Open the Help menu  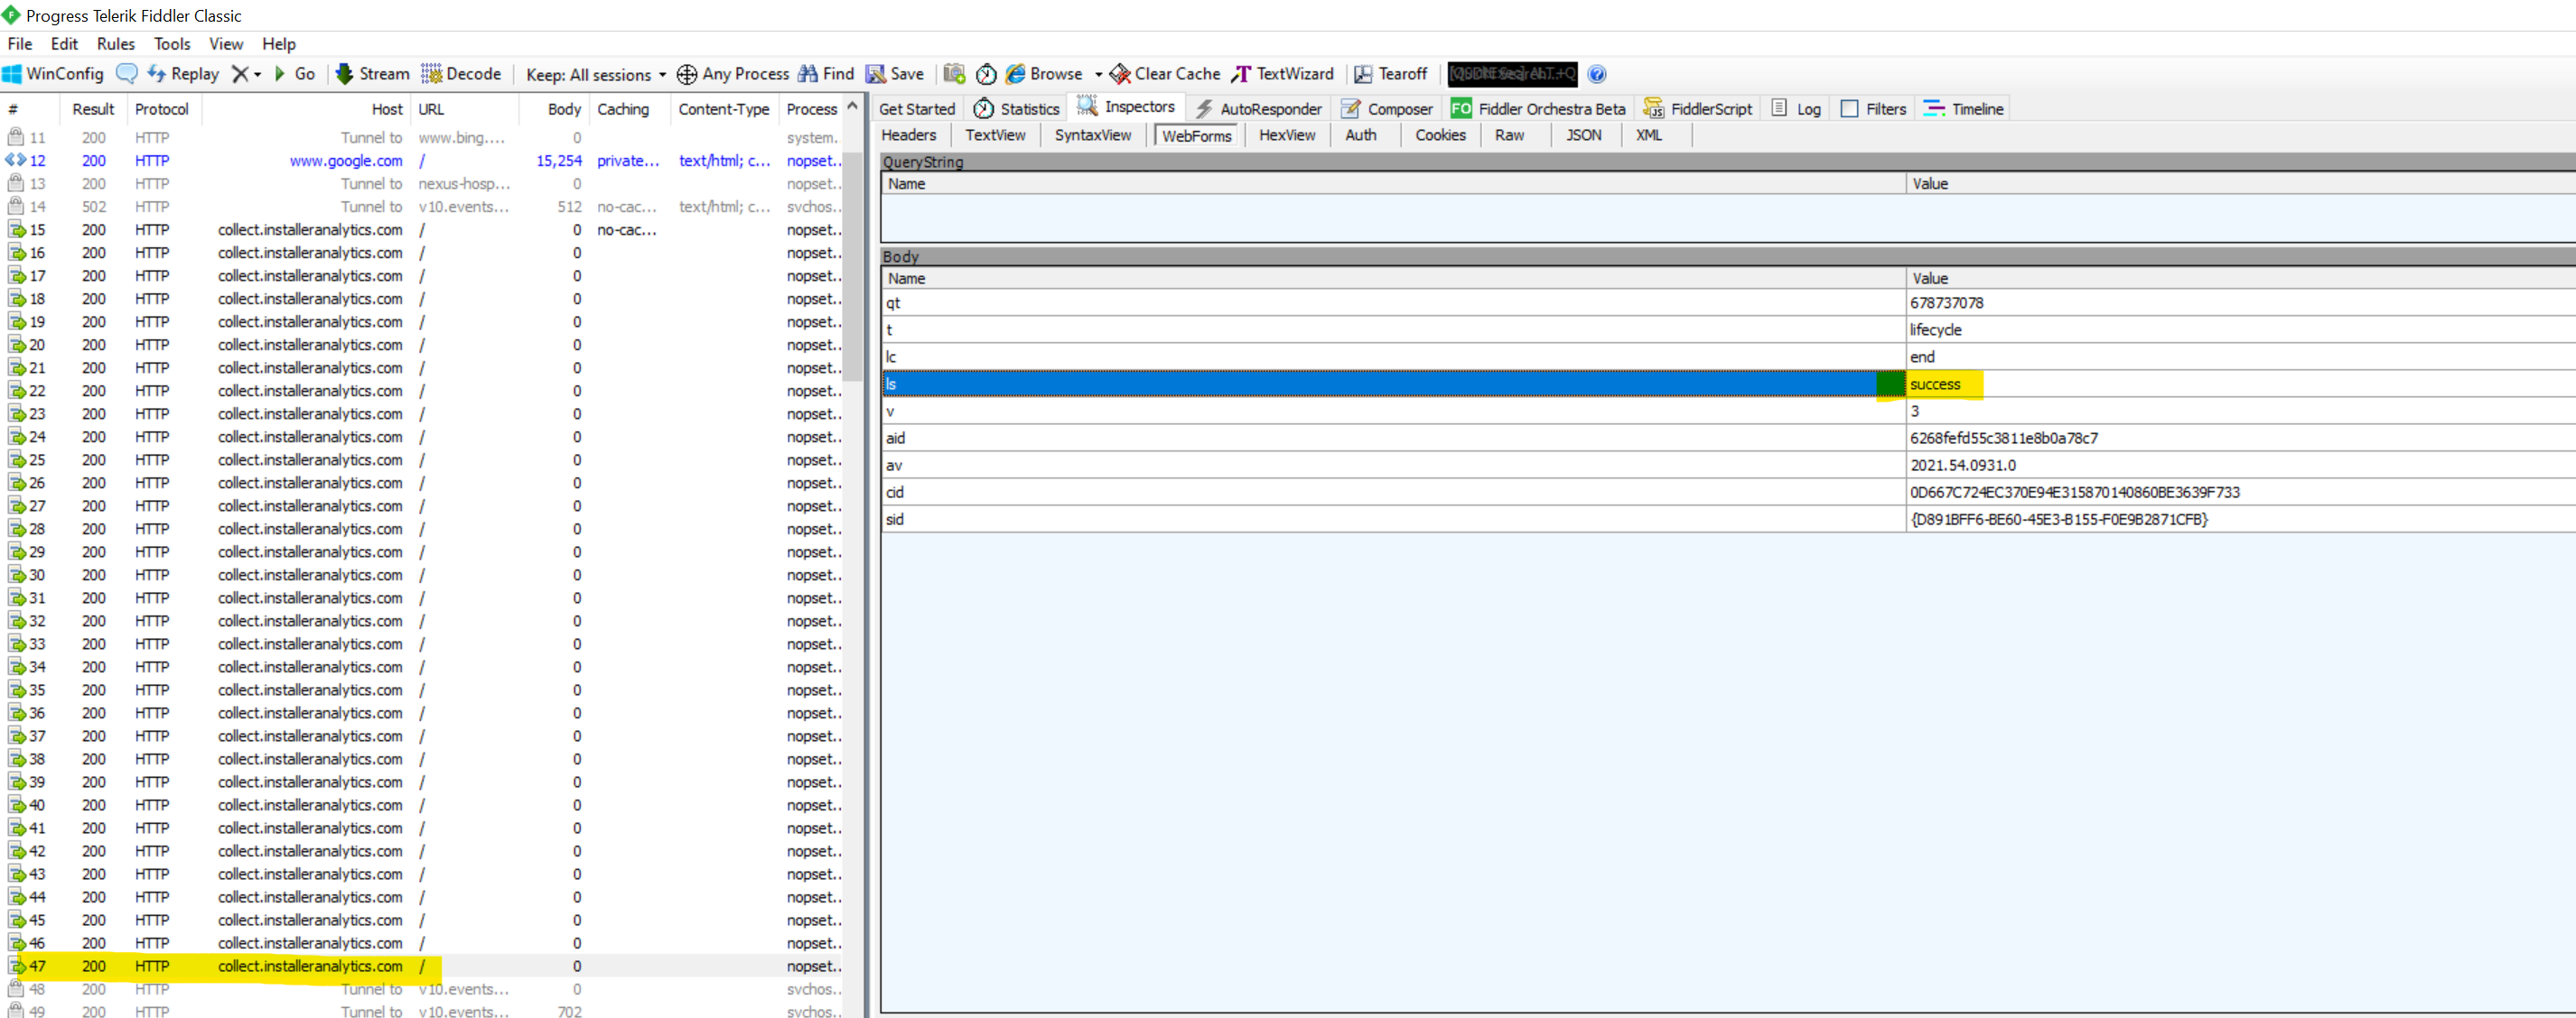(x=279, y=44)
